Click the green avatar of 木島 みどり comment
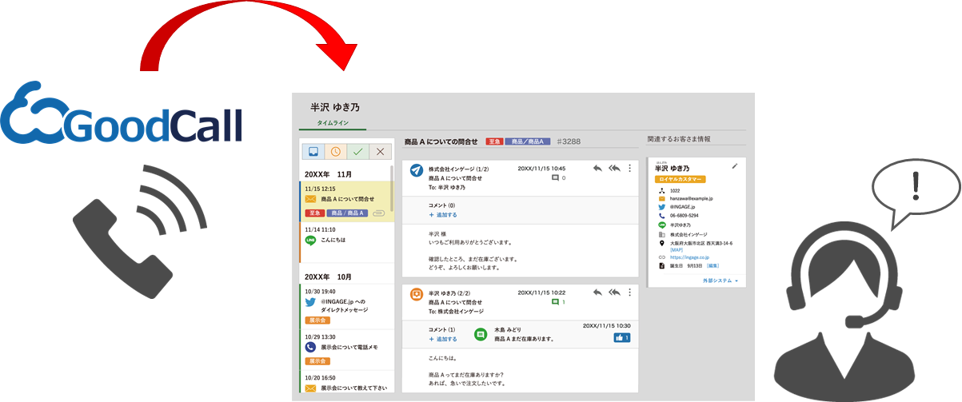This screenshot has width=962, height=402. tap(481, 334)
